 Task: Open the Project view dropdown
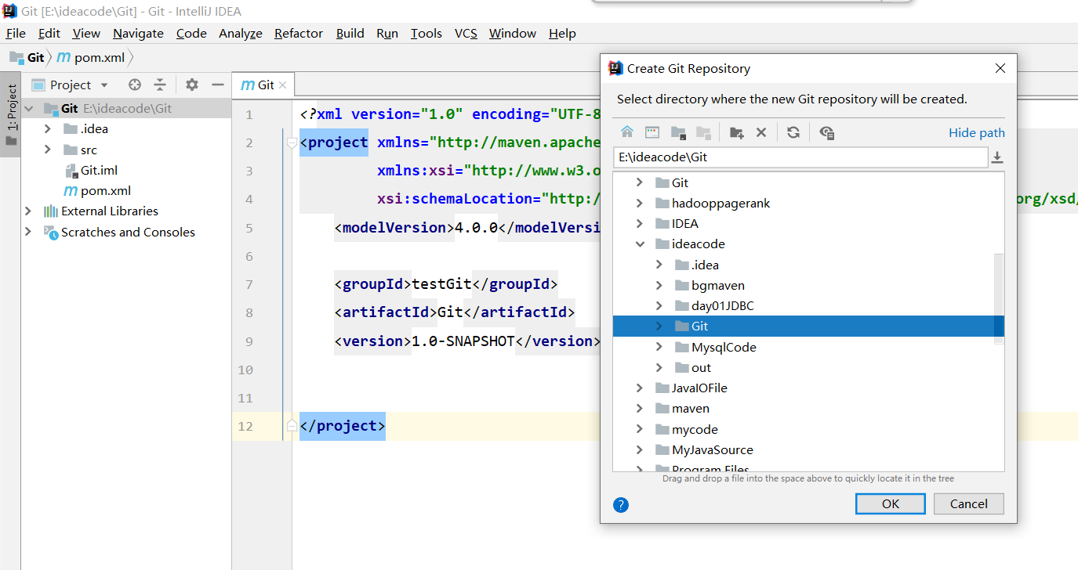click(104, 85)
